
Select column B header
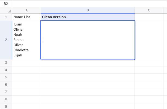[x=88, y=10]
